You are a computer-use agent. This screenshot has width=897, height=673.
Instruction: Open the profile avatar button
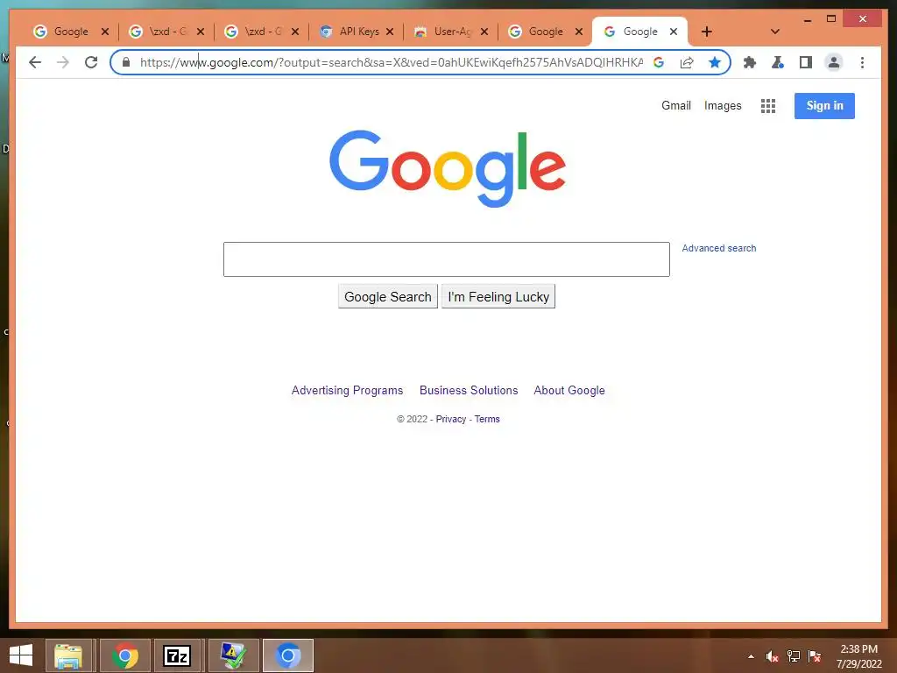coord(834,62)
